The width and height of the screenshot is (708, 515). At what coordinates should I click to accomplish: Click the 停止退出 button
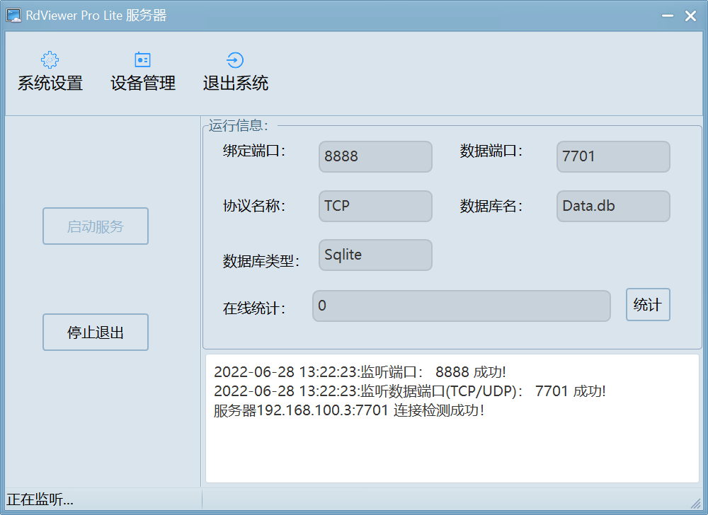[95, 332]
